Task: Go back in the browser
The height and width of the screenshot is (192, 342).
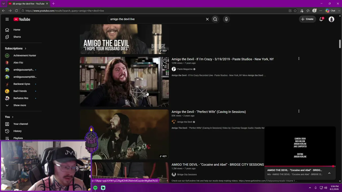Action: pos(3,11)
